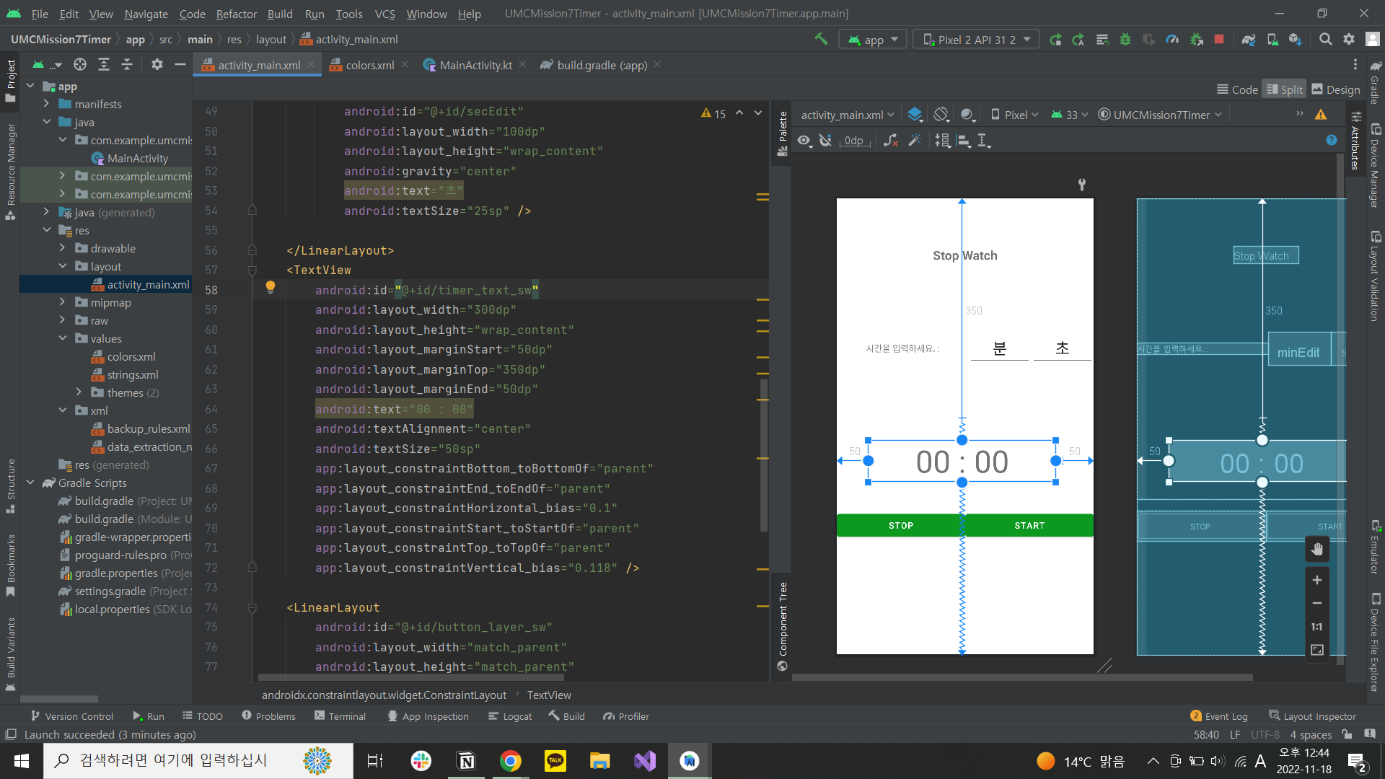Click the Clear All Constraints icon
Image resolution: width=1385 pixels, height=779 pixels.
click(891, 141)
